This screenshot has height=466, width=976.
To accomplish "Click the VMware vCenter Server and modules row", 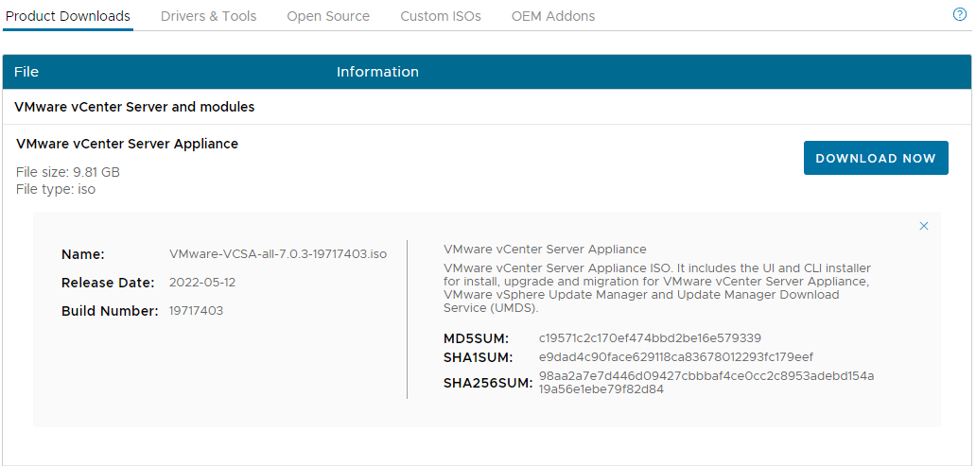I will [487, 107].
